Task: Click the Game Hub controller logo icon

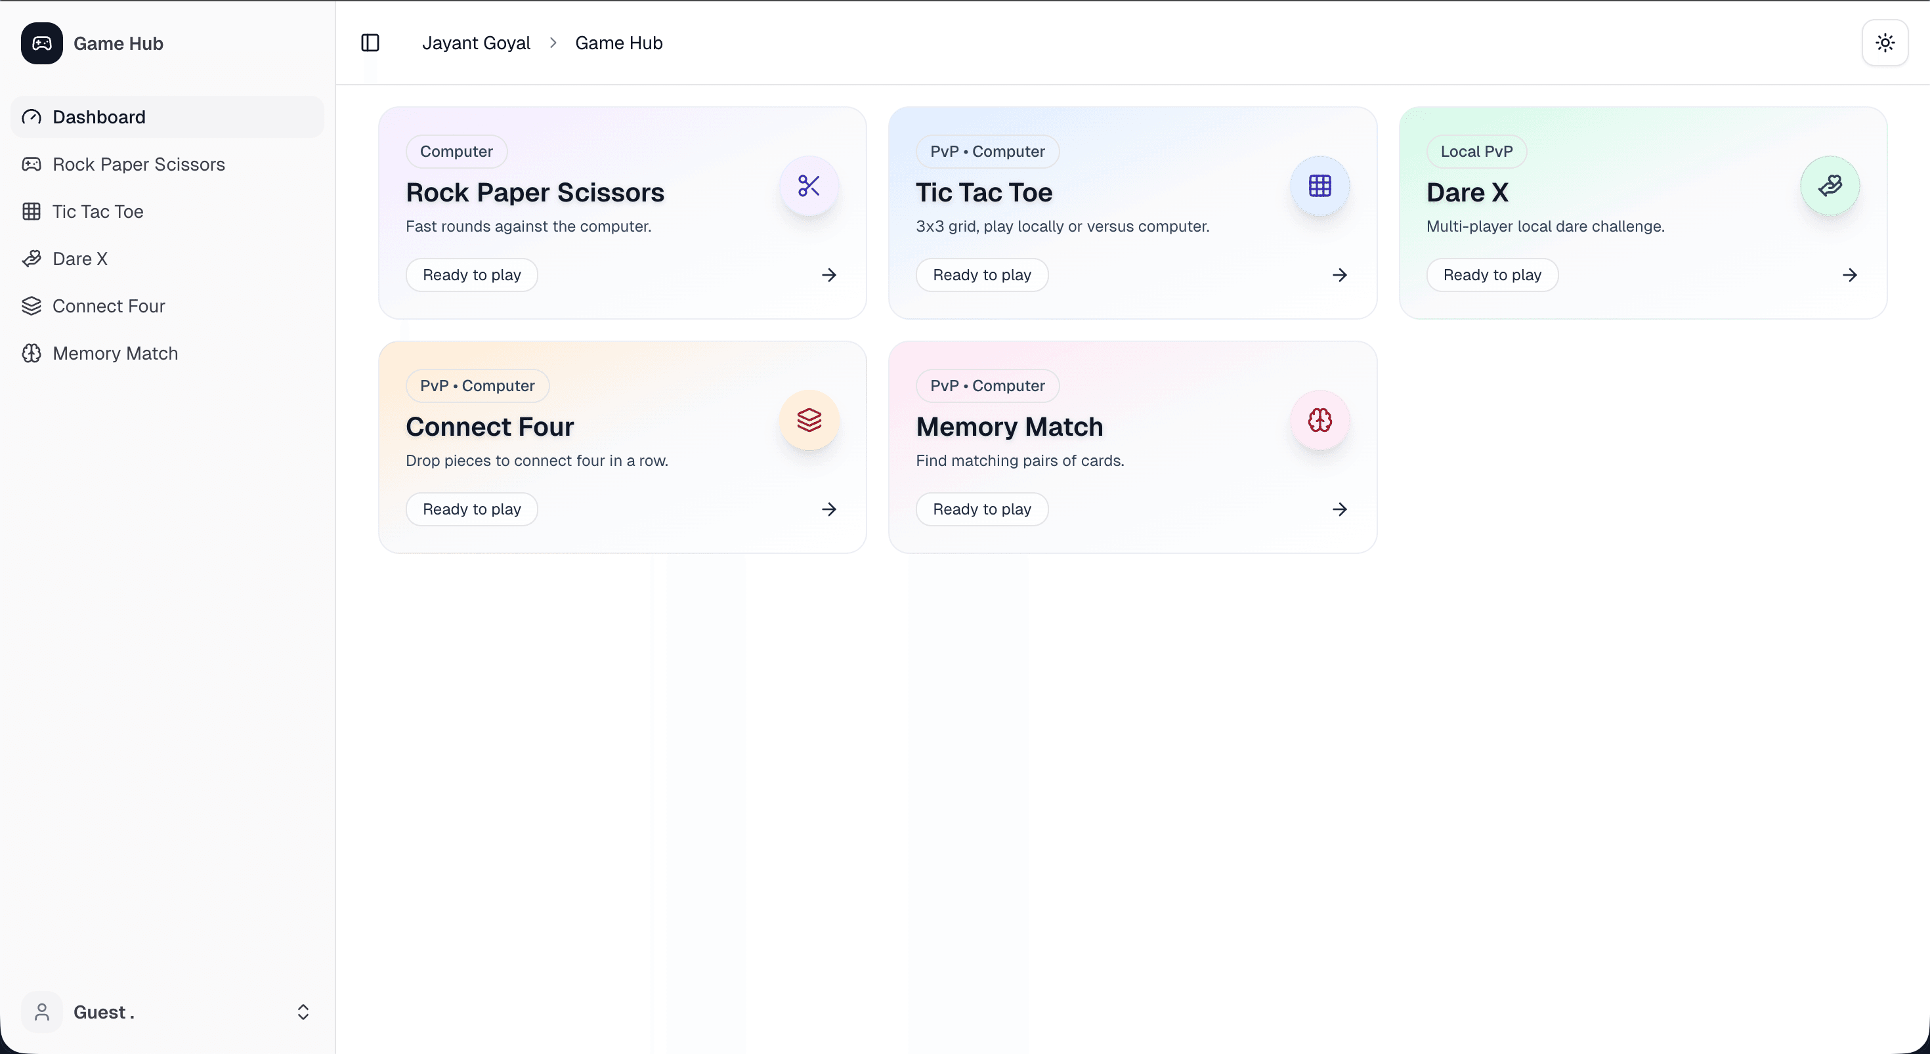Action: (x=42, y=43)
